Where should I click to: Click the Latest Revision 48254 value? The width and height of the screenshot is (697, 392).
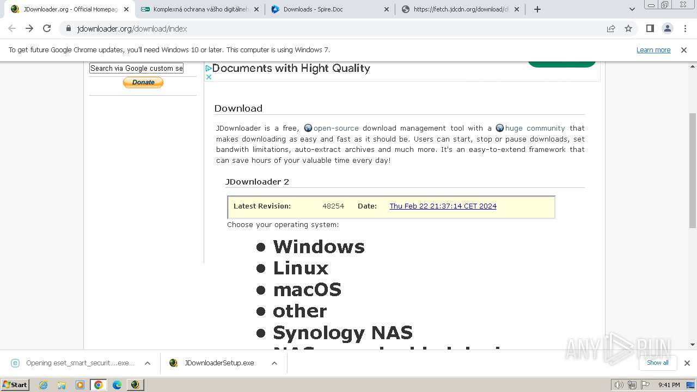coord(333,206)
